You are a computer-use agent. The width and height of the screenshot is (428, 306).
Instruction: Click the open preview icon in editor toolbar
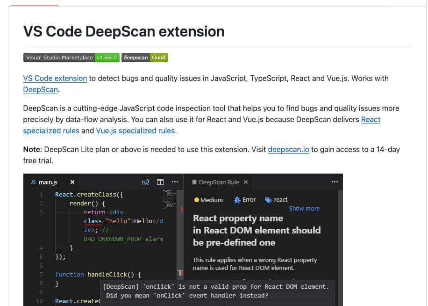coord(145,182)
